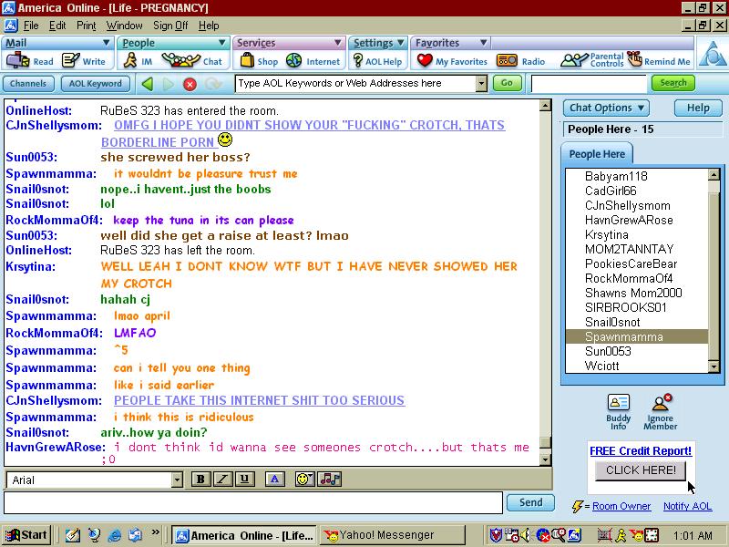Toggle underline text formatting
Screen dimensions: 729x547
(x=244, y=480)
